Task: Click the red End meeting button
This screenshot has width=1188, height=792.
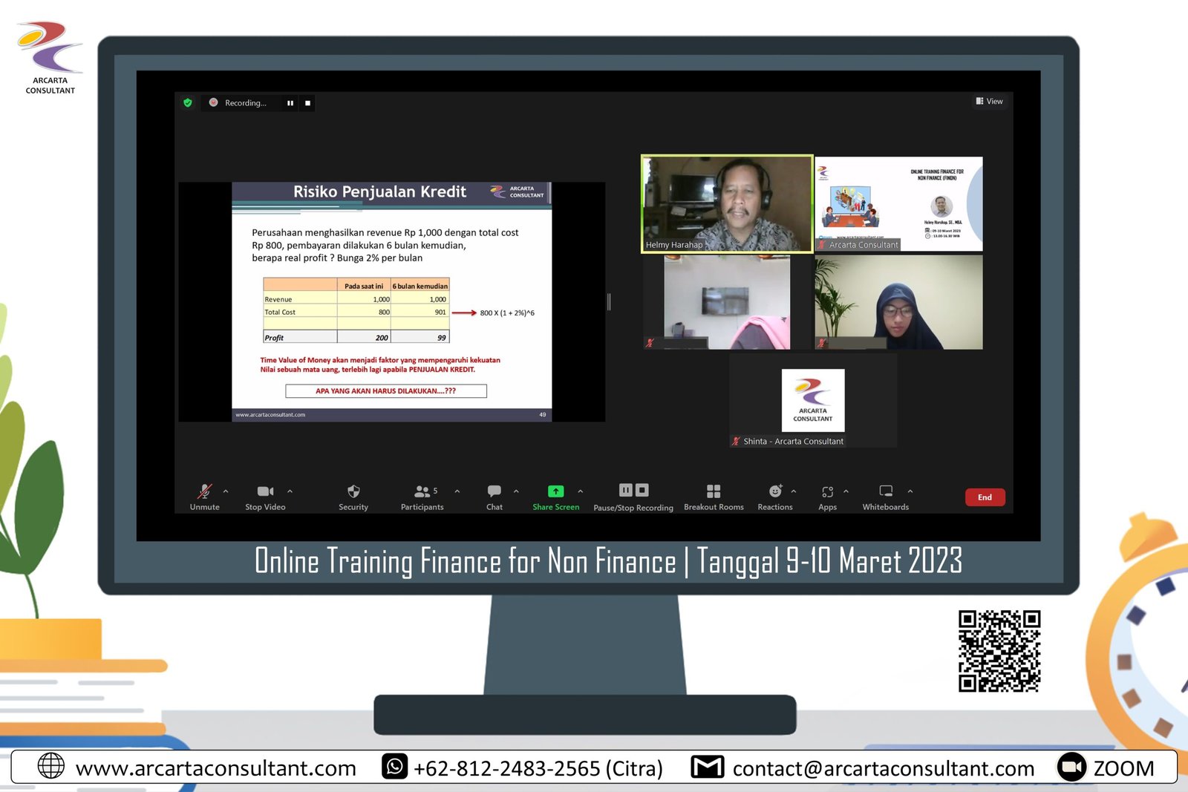Action: click(x=985, y=497)
